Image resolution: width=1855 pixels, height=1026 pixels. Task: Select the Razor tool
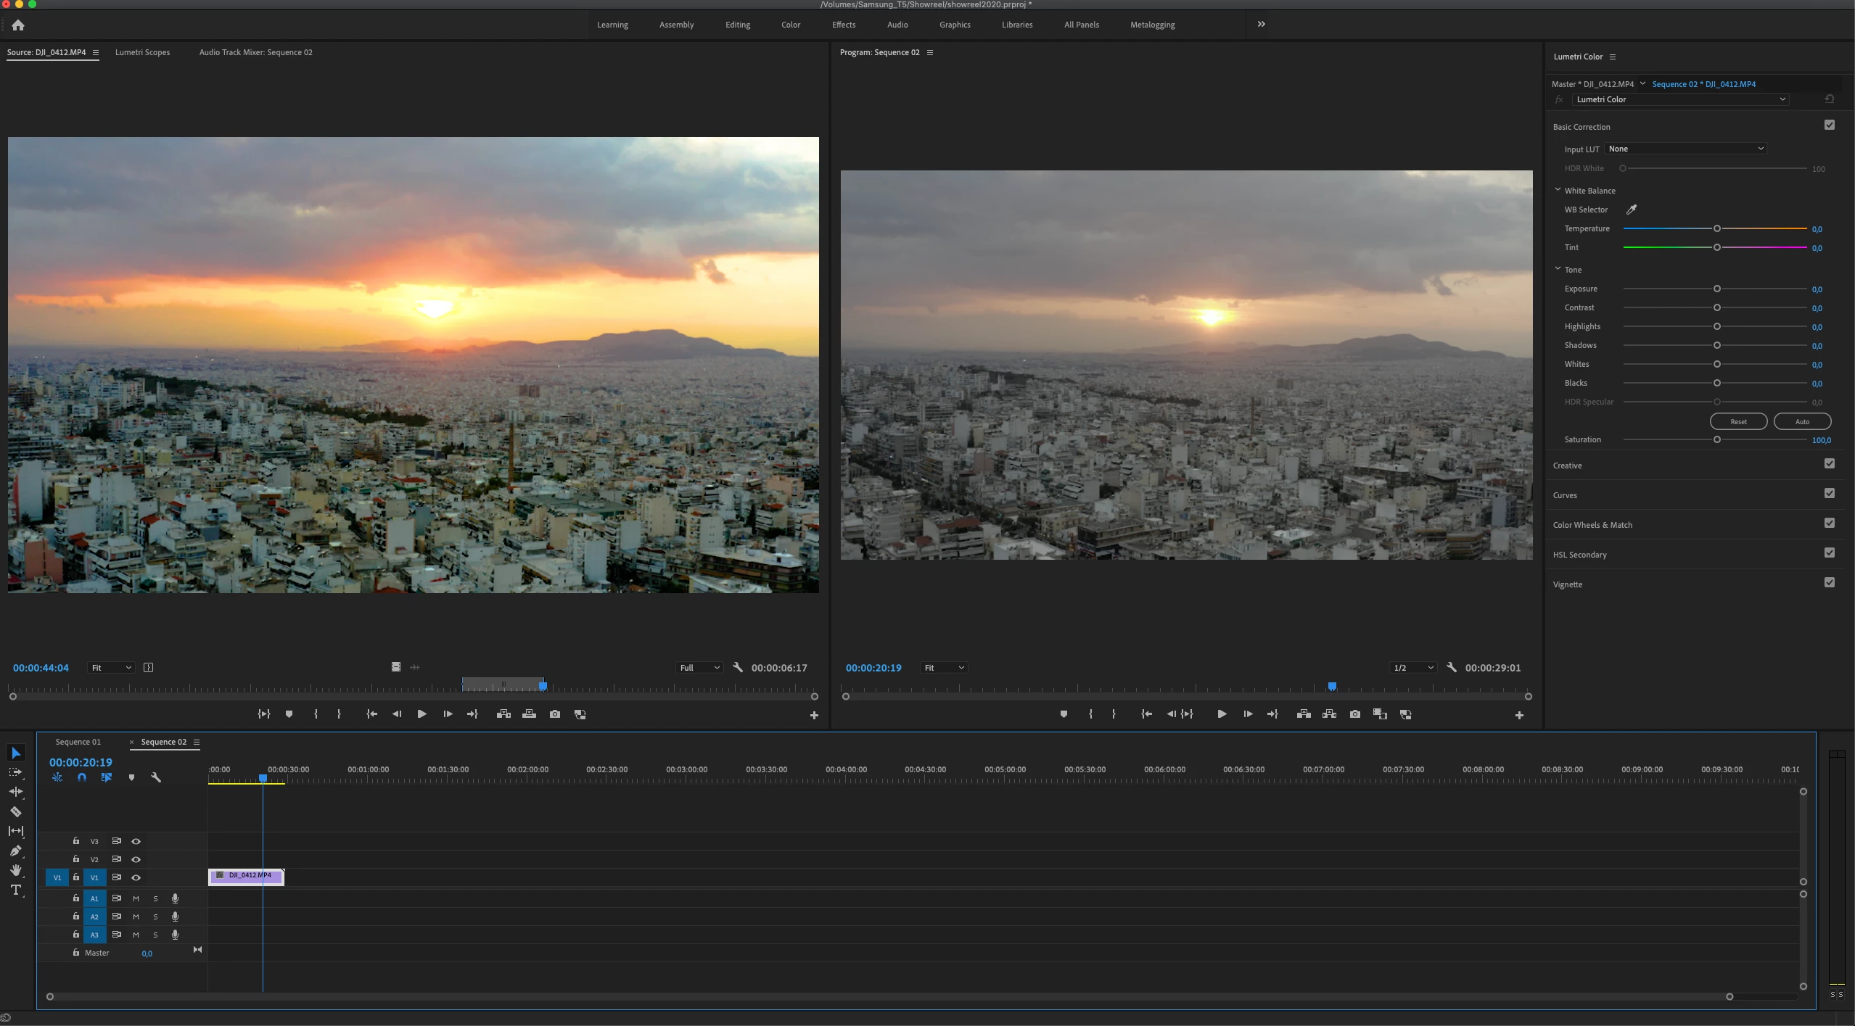click(x=16, y=811)
